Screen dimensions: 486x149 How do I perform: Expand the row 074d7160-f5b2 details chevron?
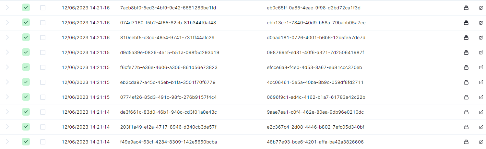(x=7, y=23)
